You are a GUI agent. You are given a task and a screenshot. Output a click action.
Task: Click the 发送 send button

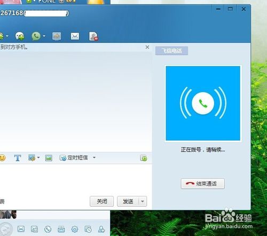point(128,201)
